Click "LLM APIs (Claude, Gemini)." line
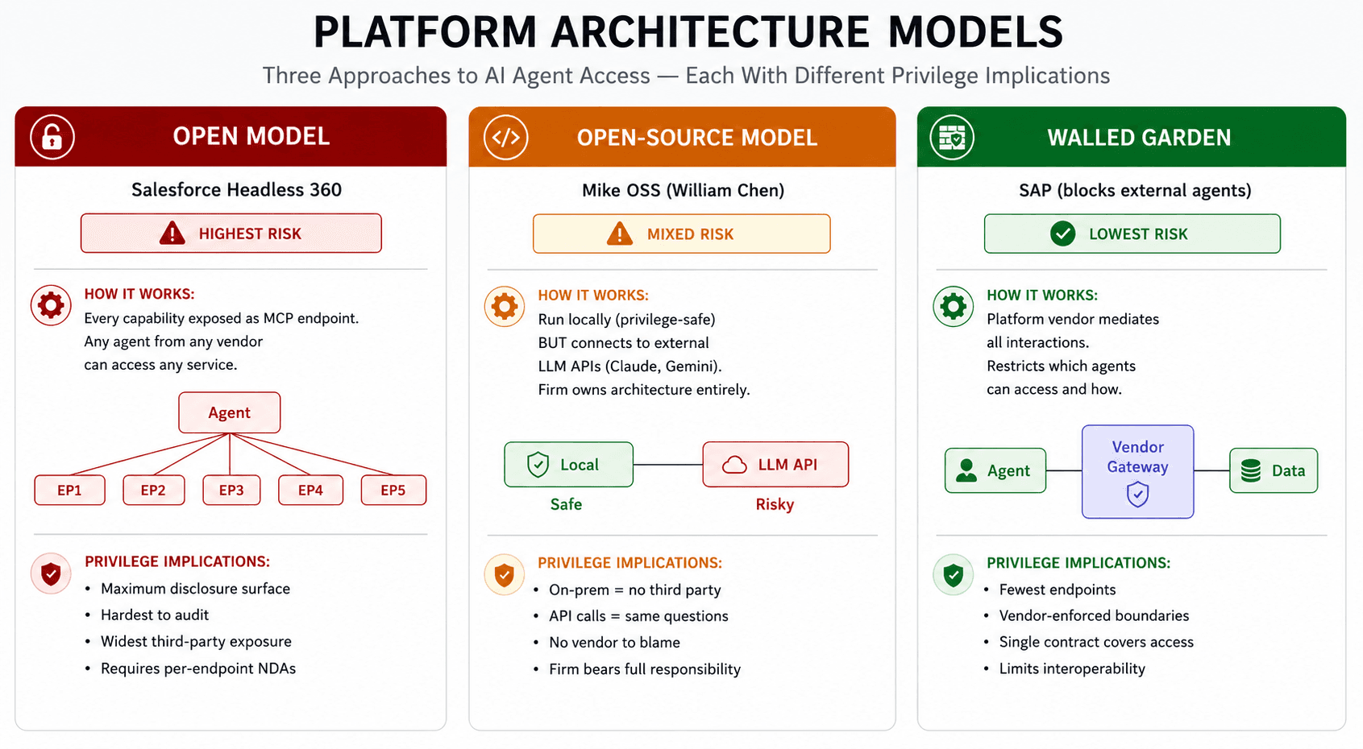Screen dimensions: 1363x749 pyautogui.click(x=630, y=366)
